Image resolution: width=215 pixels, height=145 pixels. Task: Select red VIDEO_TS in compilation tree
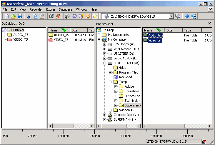click(20, 39)
